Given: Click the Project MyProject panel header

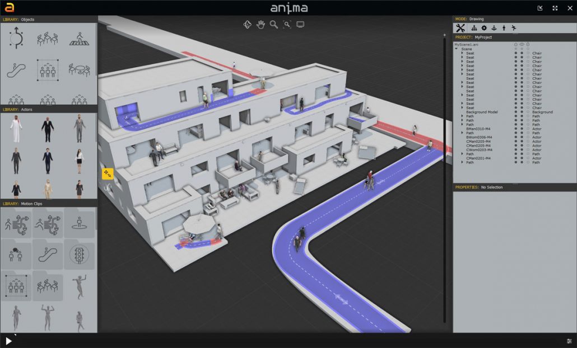Looking at the screenshot, I should [515, 37].
